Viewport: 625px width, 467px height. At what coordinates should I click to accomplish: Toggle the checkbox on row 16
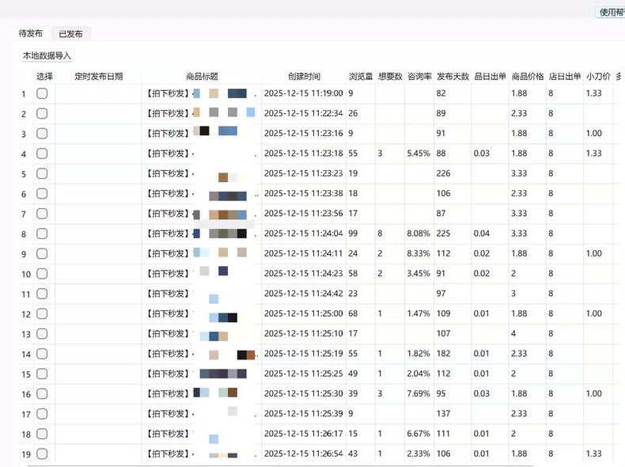click(42, 394)
